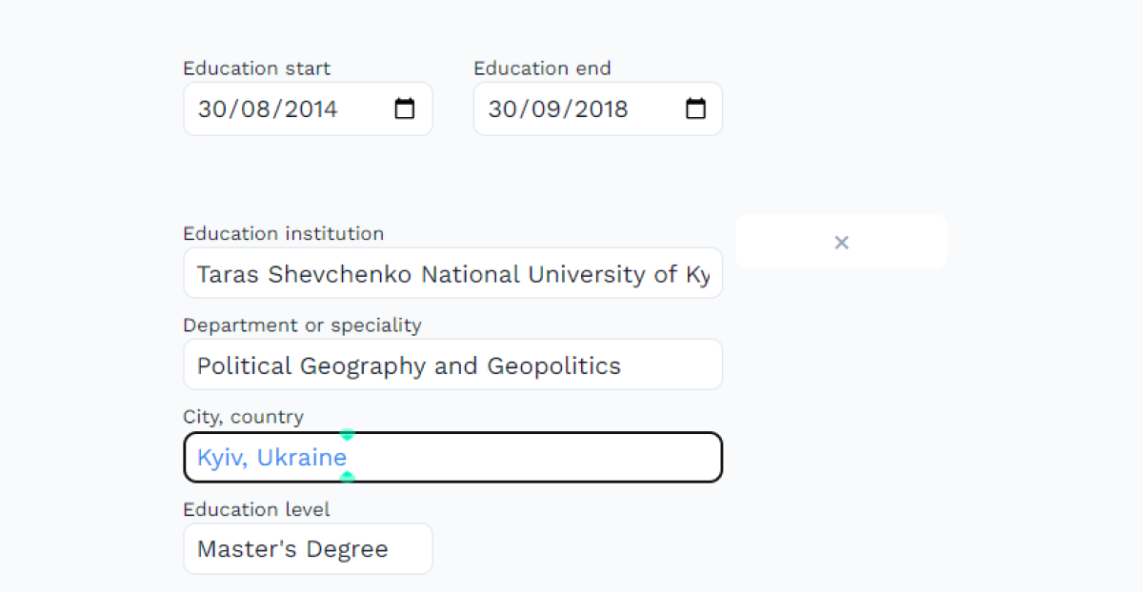This screenshot has width=1143, height=592.
Task: Click the Education start label
Action: (257, 69)
